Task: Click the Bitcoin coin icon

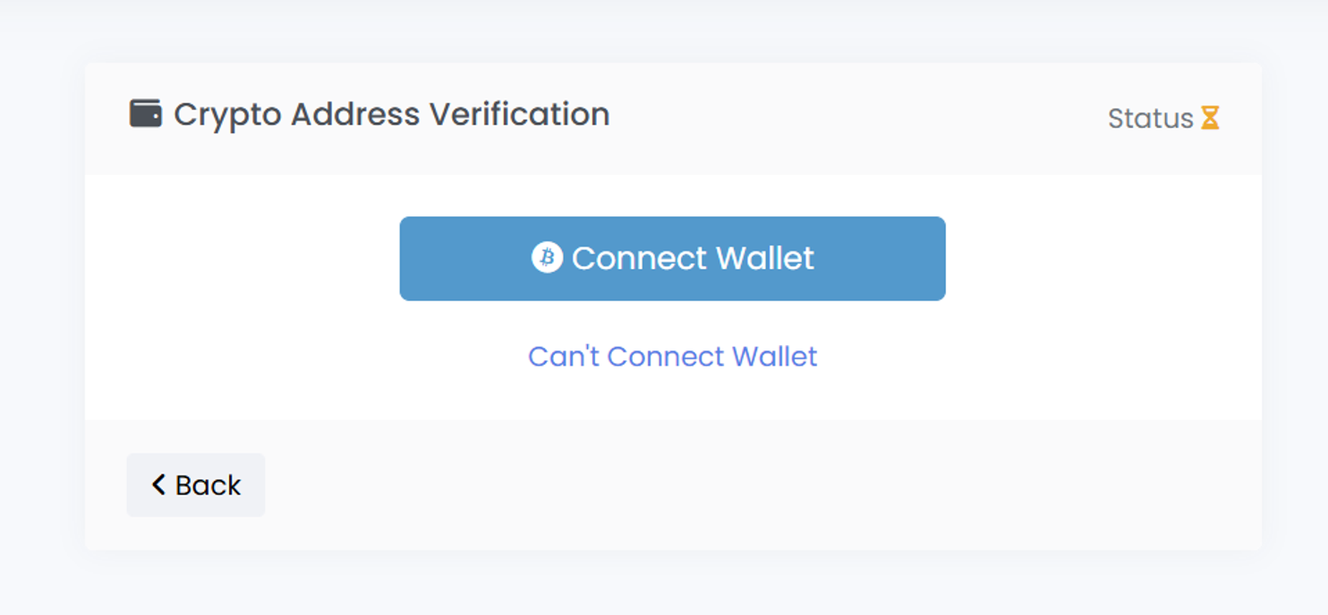Action: [547, 257]
